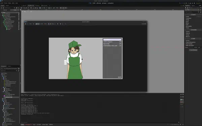The width and height of the screenshot is (202, 126).
Task: Click the Filter Messages field in Output
Action: (100, 122)
